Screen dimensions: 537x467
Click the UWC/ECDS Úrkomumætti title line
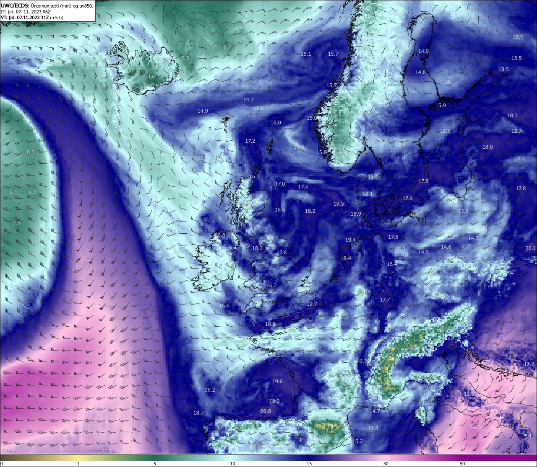[x=47, y=6]
